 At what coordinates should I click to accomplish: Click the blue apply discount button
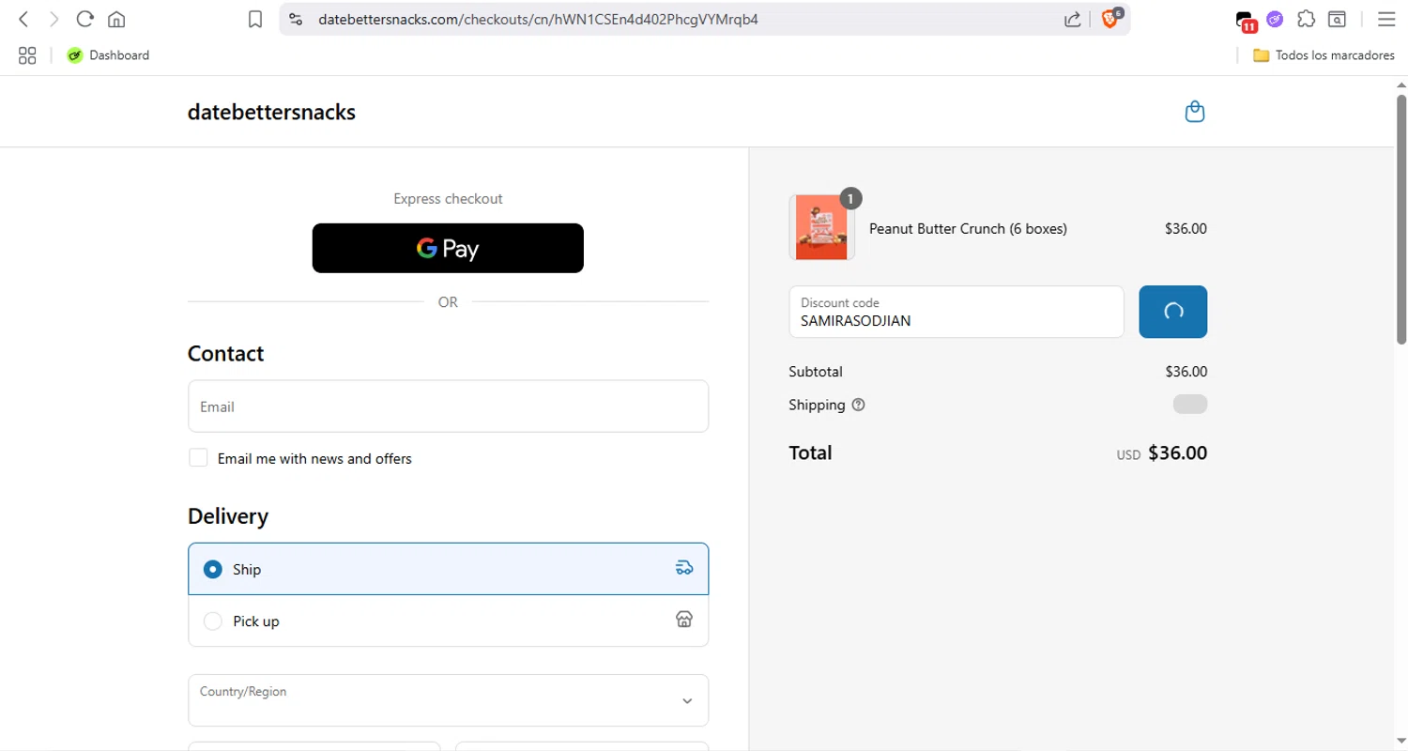pyautogui.click(x=1173, y=312)
